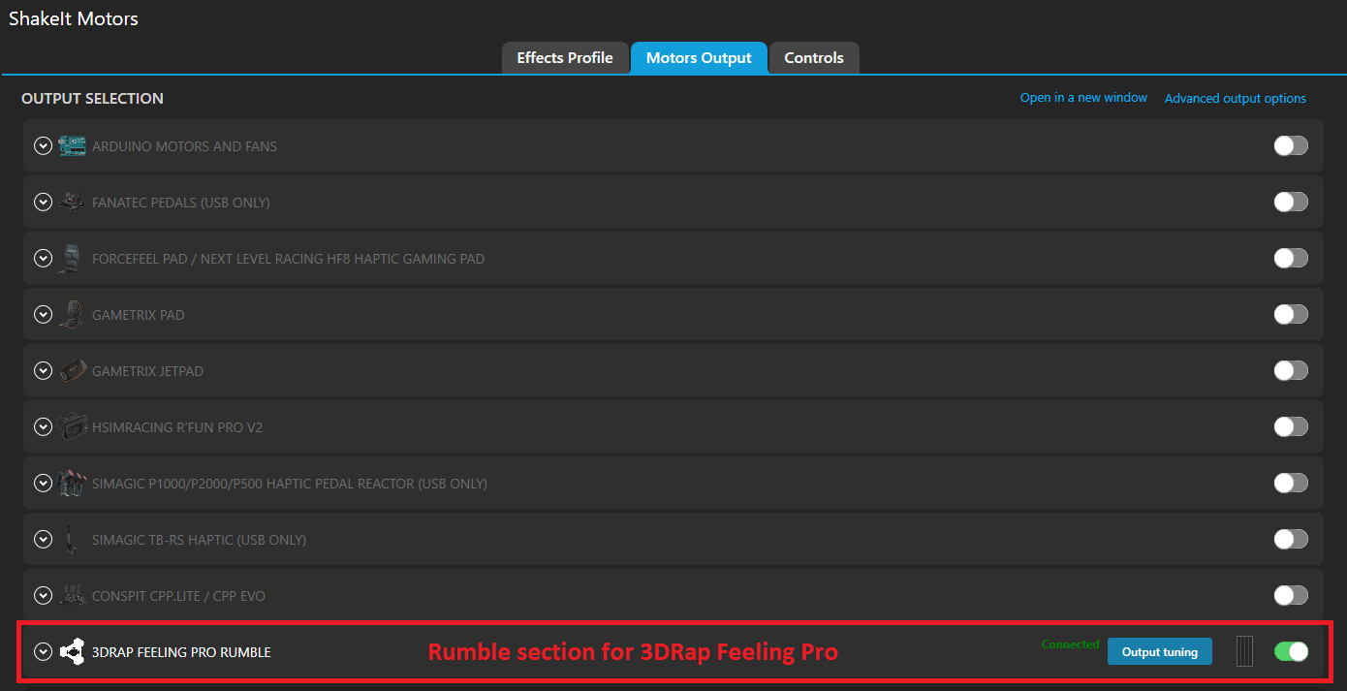Click the 3DRap output level meter

pos(1244,652)
